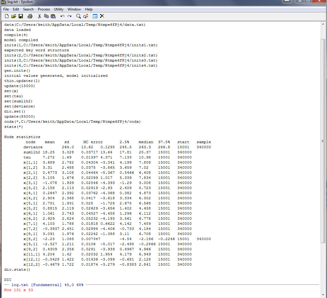Print the document with printer icon

(x=30, y=16)
